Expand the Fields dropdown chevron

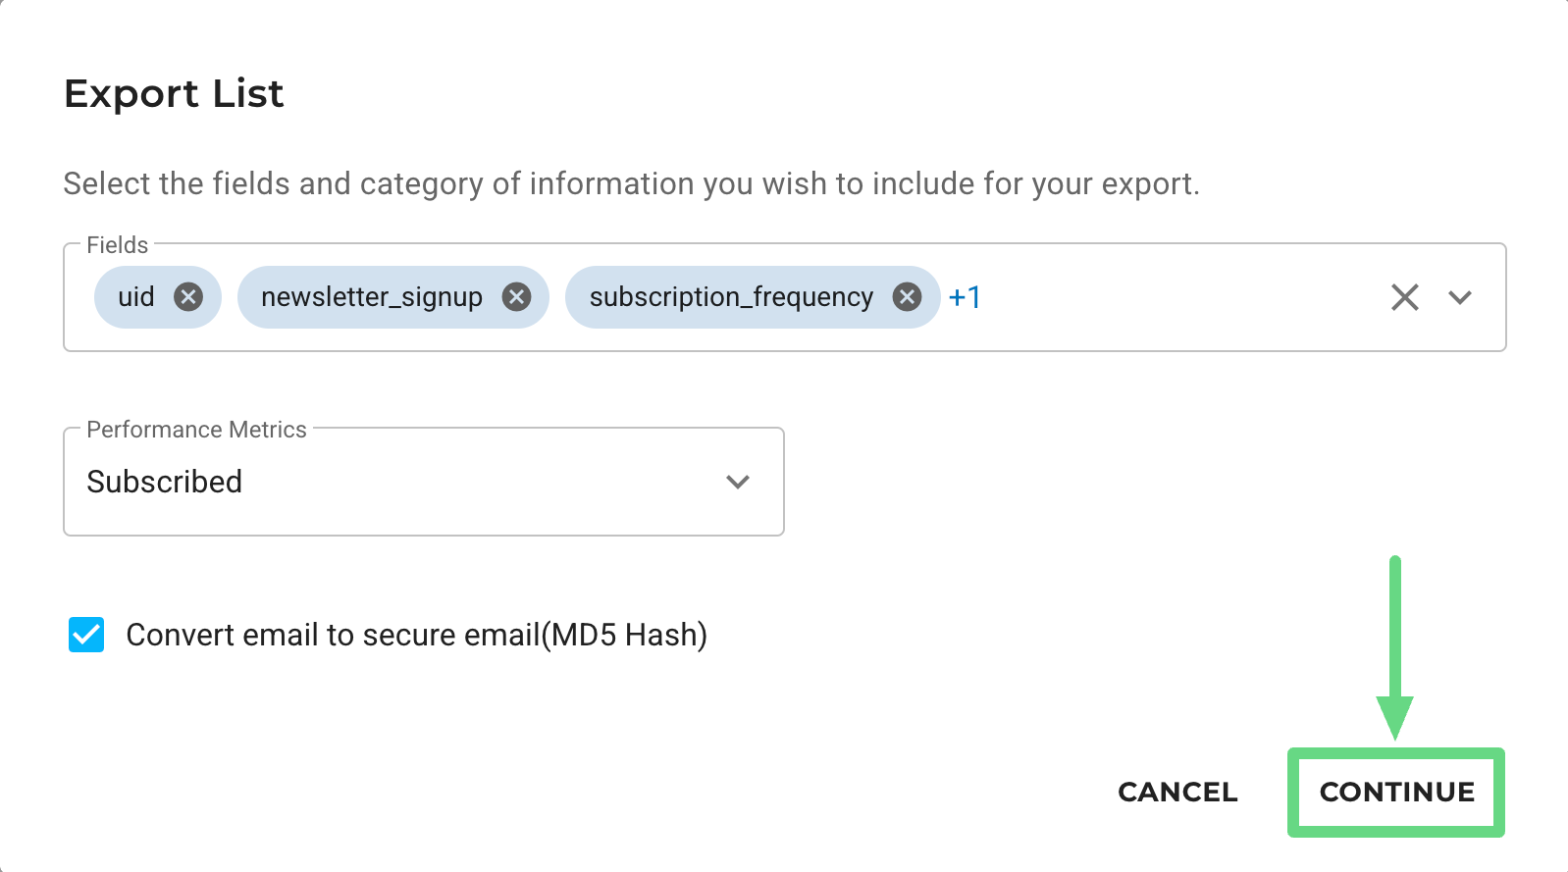[1460, 297]
